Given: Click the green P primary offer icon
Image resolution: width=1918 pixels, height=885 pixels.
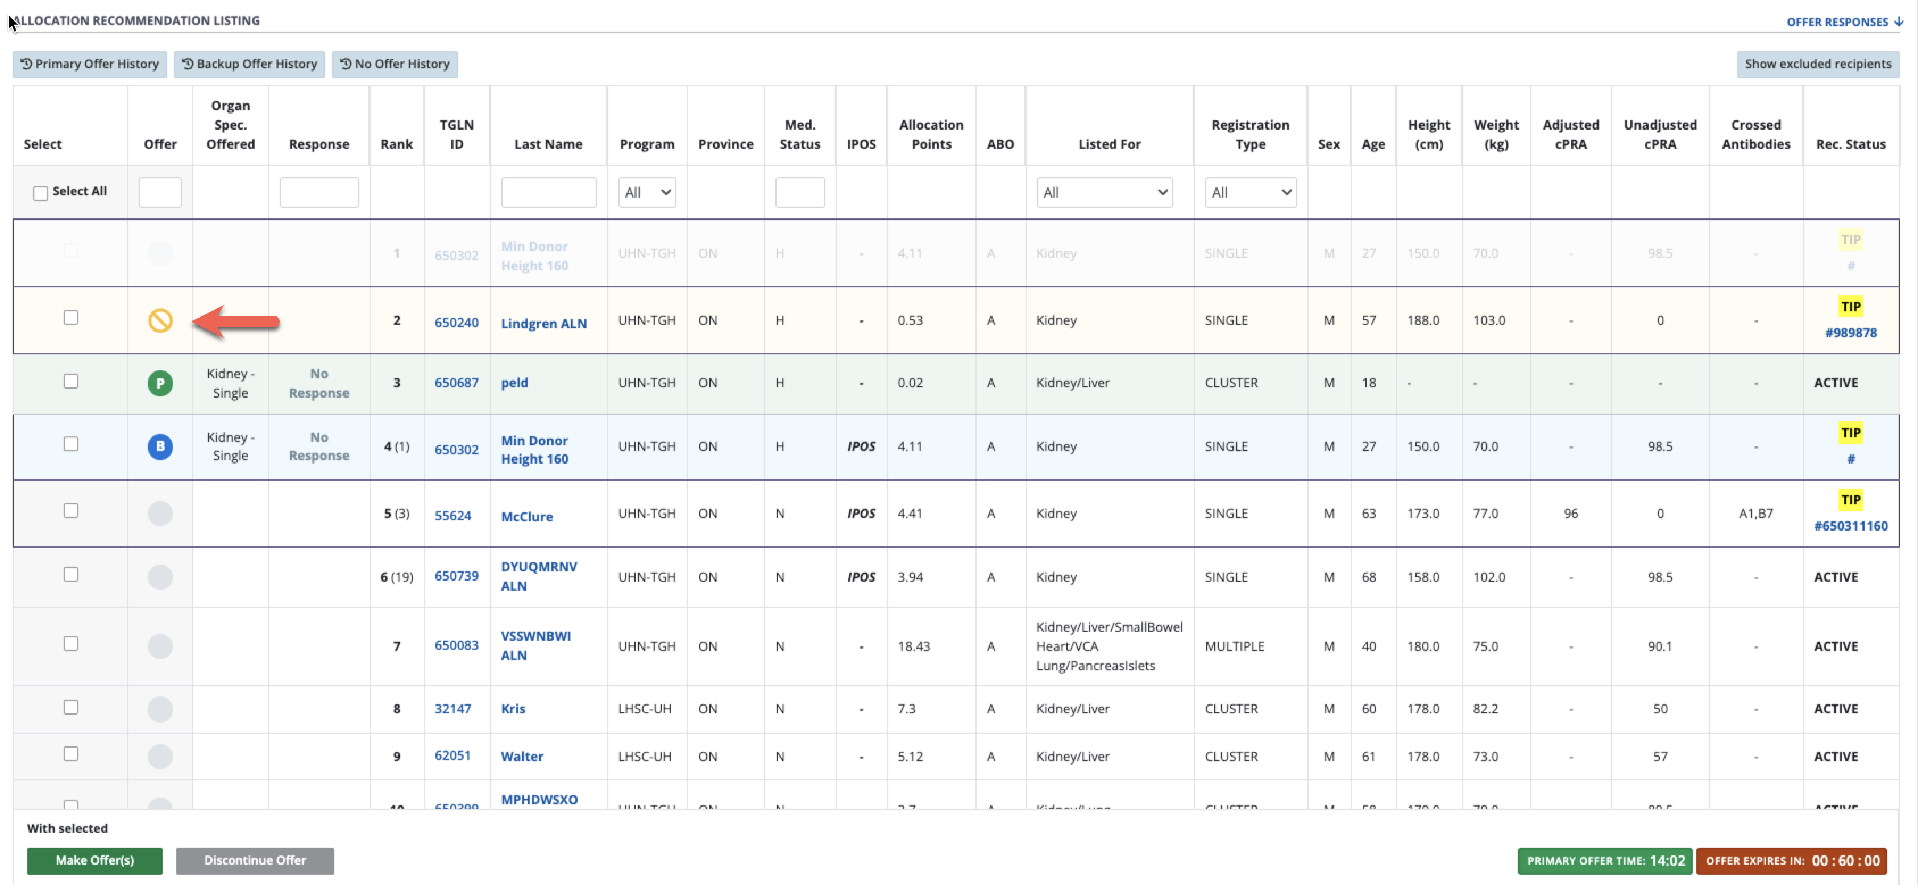Looking at the screenshot, I should click(160, 383).
